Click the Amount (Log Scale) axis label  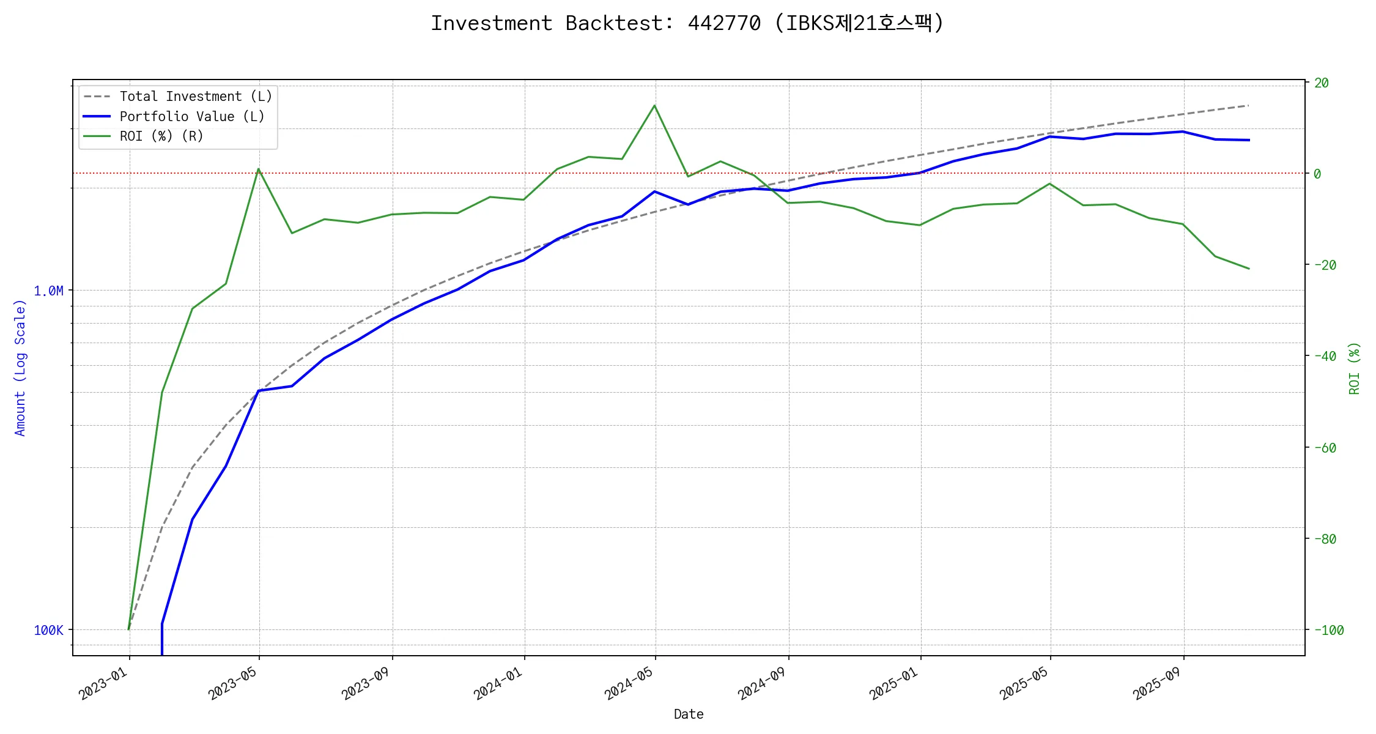pos(20,367)
